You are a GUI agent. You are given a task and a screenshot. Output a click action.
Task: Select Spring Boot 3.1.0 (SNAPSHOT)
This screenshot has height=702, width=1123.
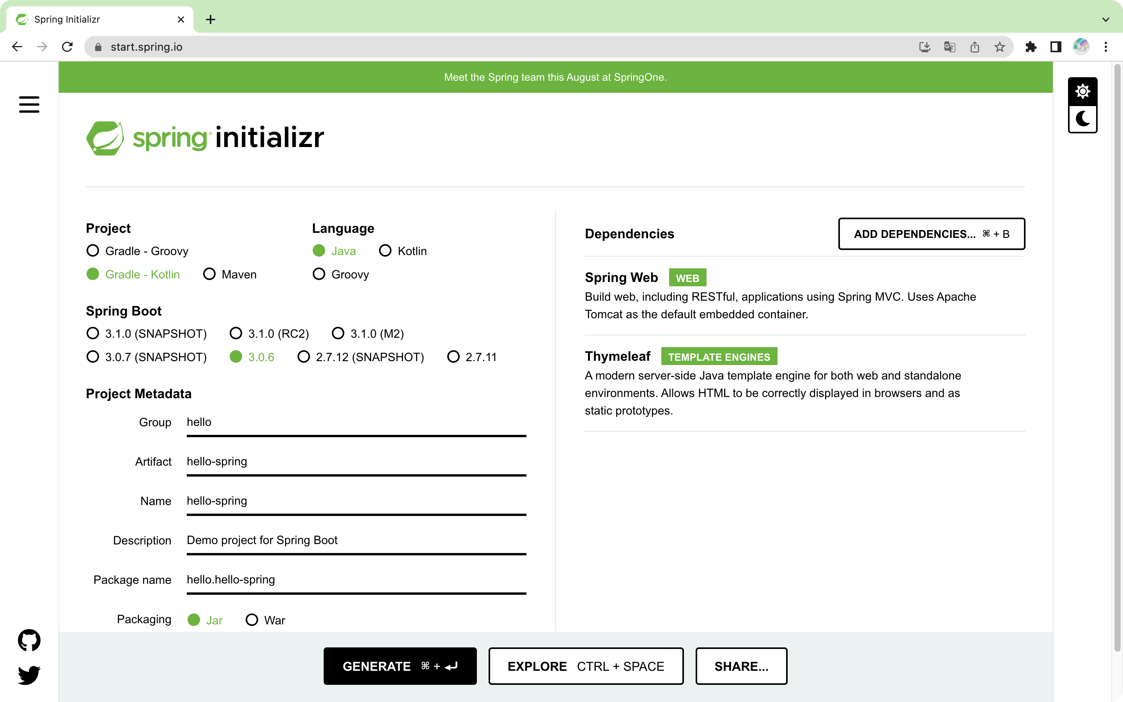[147, 334]
